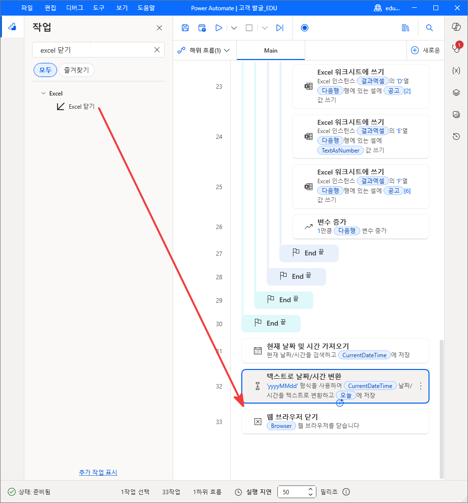
Task: Click the 실행 지연 value field
Action: [292, 492]
